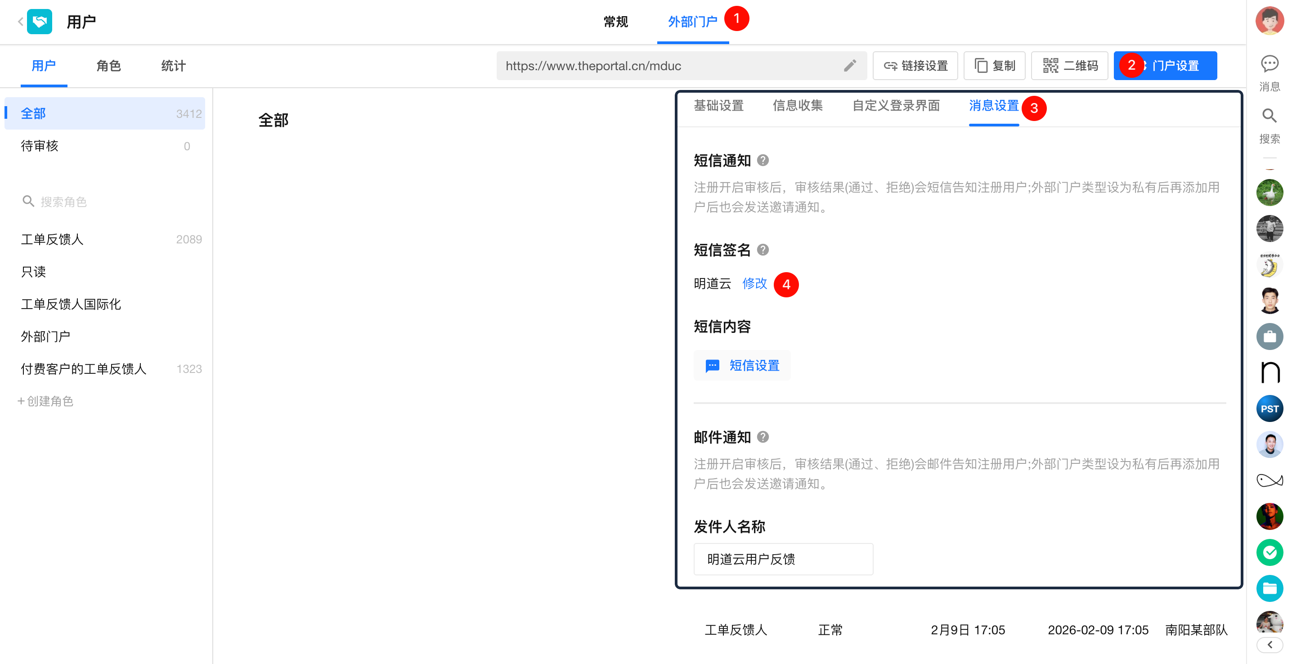This screenshot has width=1292, height=664.
Task: Collapse the right sidebar using bottom chevron
Action: click(1269, 645)
